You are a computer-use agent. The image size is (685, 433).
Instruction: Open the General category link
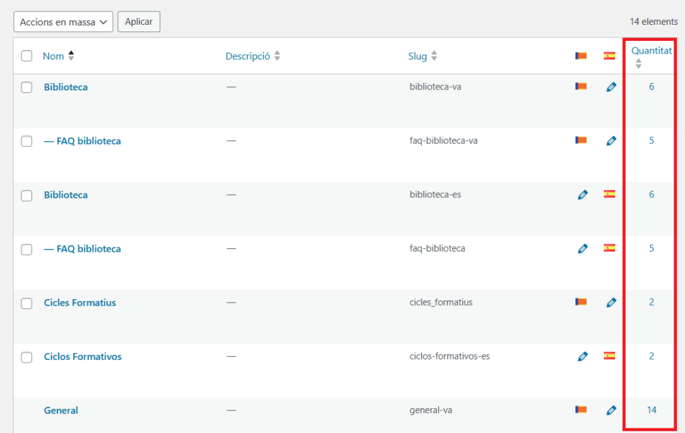(61, 410)
